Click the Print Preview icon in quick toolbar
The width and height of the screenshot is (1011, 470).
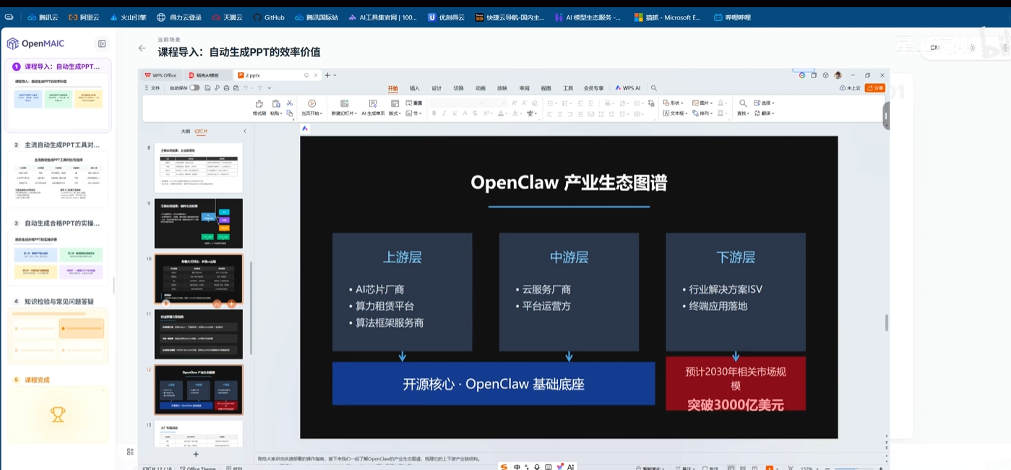click(x=235, y=88)
